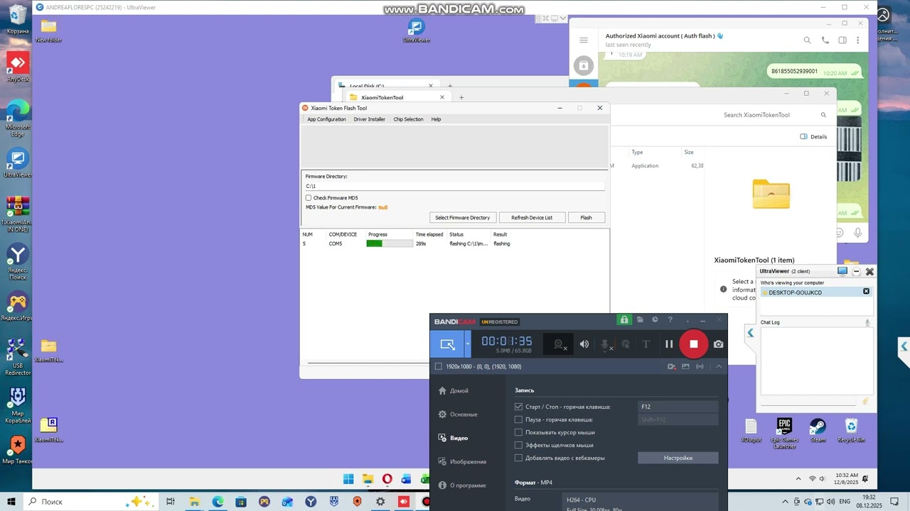Click the Windows Start button in host taskbar
Image resolution: width=910 pixels, height=511 pixels.
tap(12, 502)
